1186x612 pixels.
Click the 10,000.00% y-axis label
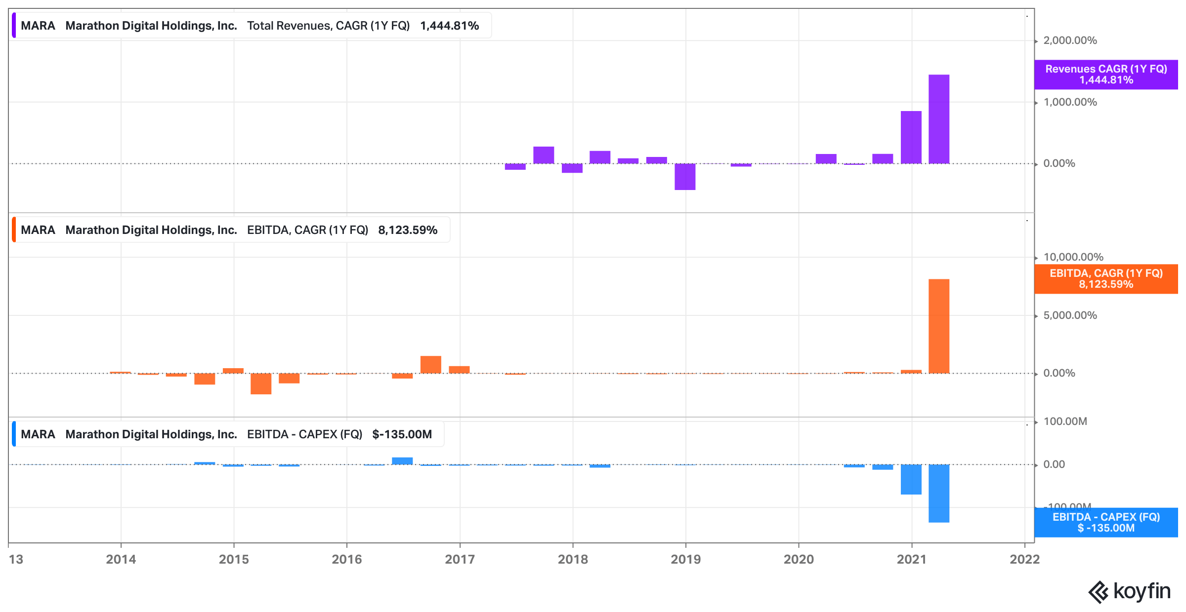[x=1073, y=257]
